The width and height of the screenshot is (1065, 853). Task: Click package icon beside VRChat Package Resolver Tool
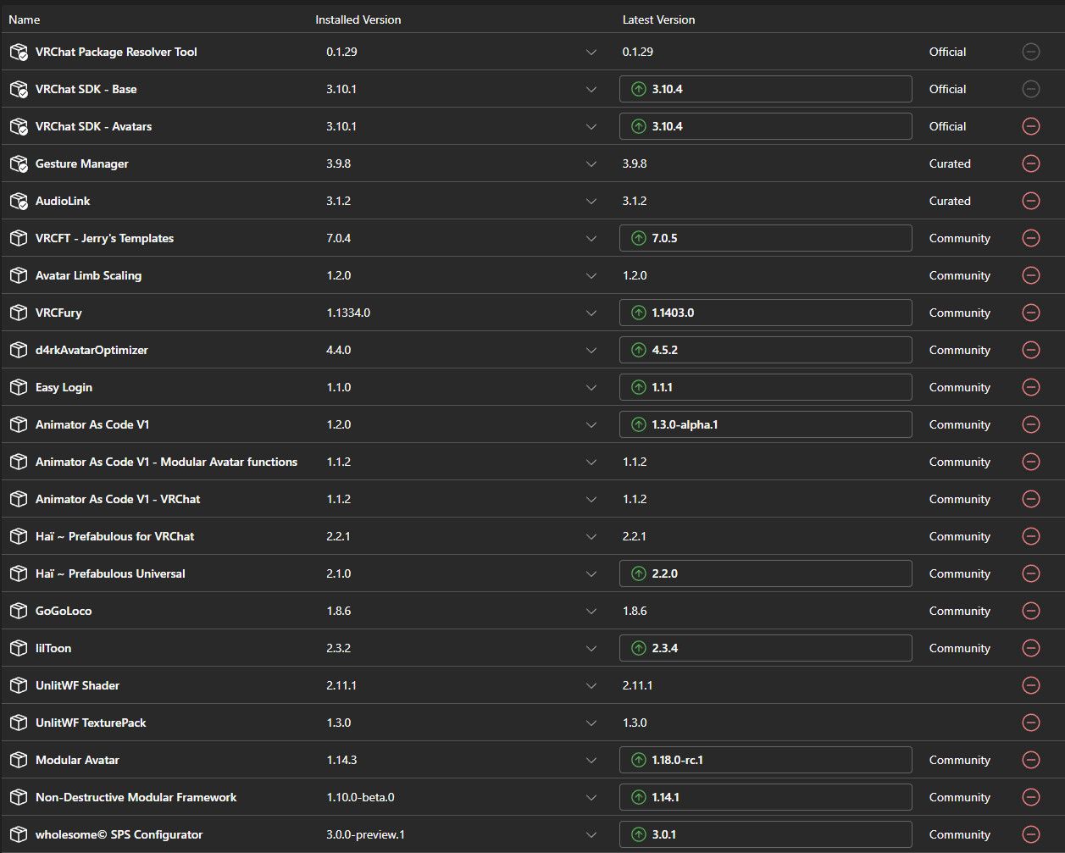[x=19, y=52]
